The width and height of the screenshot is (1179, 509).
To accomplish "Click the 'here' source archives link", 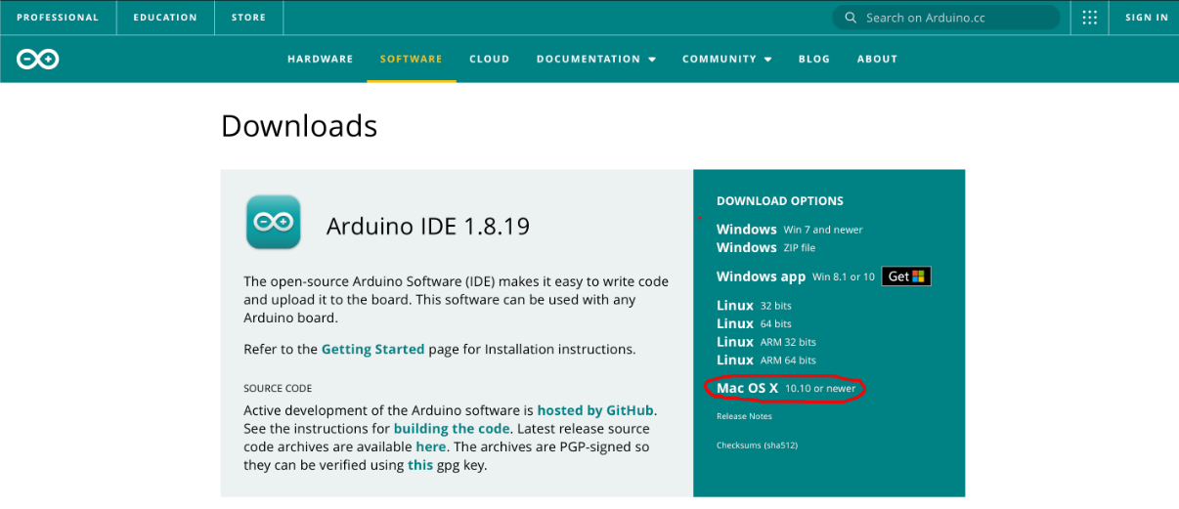I will coord(431,446).
